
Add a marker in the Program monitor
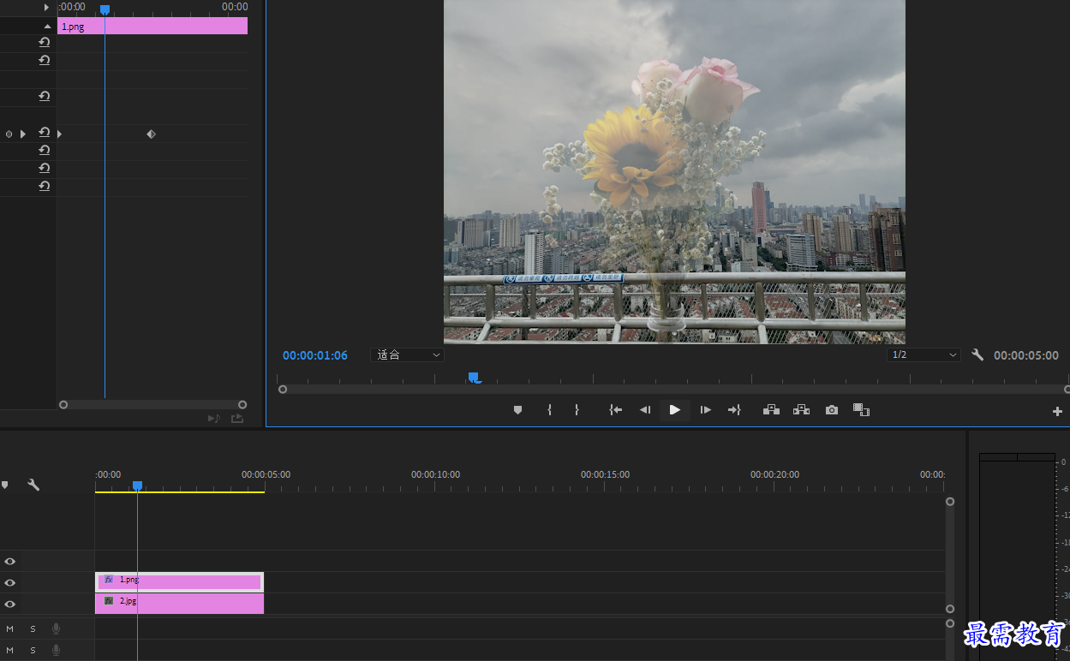coord(517,410)
